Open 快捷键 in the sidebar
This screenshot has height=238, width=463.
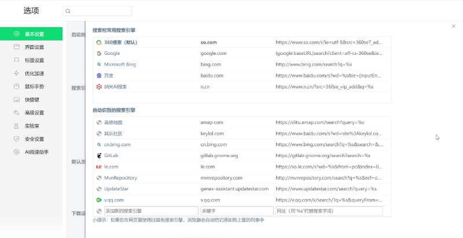(31, 99)
